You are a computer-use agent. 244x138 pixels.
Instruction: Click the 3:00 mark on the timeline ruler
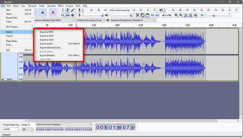tap(164, 25)
